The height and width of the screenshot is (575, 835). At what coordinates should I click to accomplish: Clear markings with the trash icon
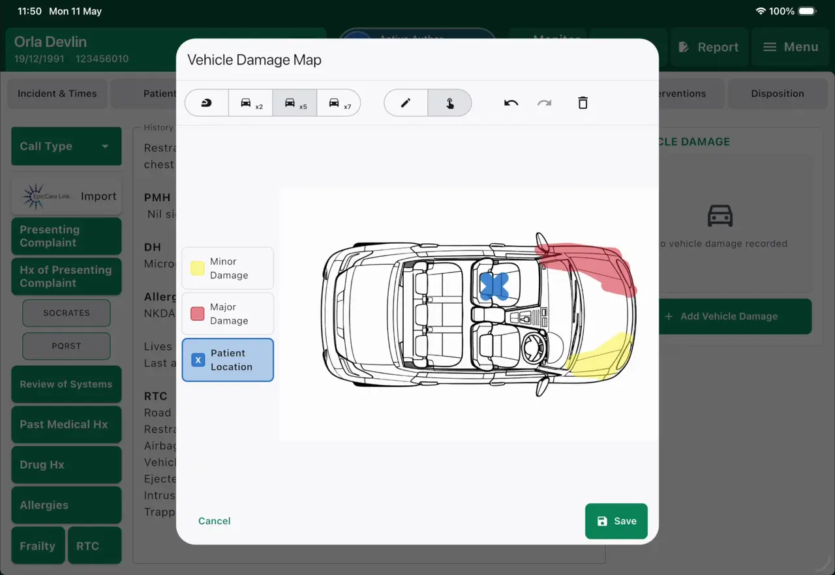583,103
